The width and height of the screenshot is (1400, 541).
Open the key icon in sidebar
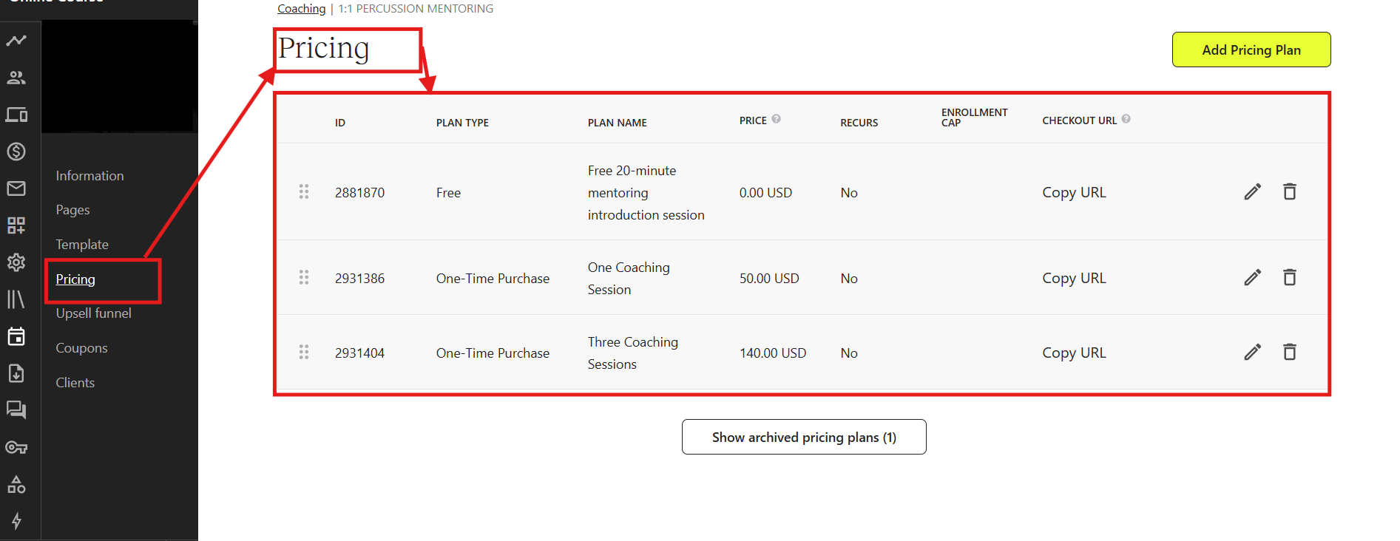pos(16,447)
